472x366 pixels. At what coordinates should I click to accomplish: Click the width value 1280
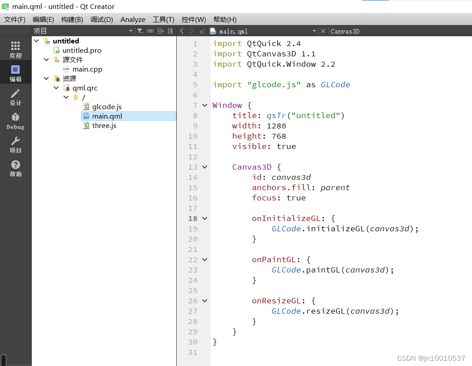pyautogui.click(x=276, y=126)
